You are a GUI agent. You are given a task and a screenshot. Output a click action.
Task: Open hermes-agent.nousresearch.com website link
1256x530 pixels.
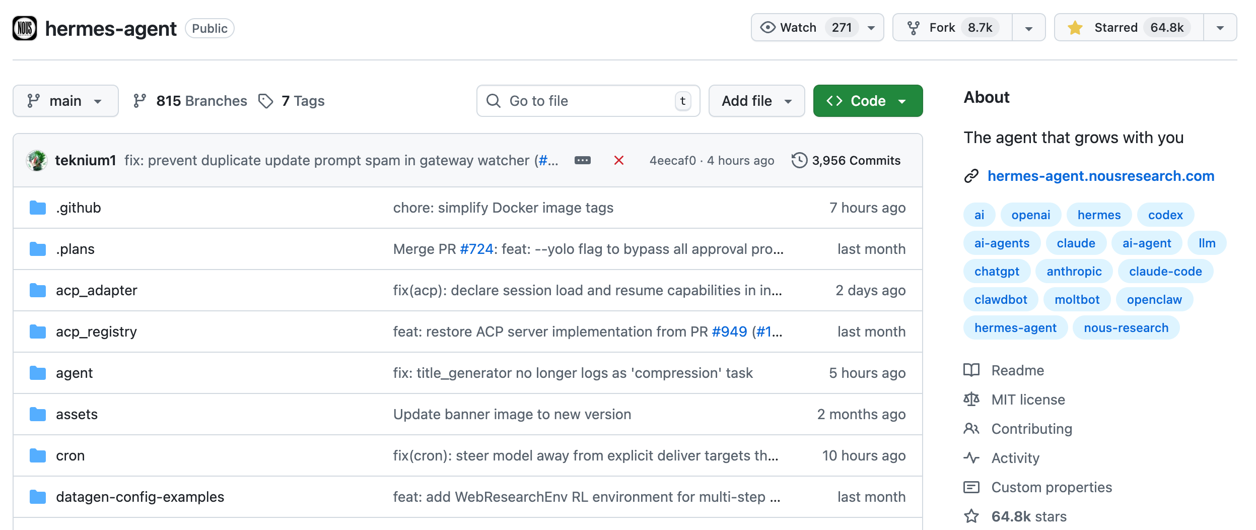(1100, 176)
